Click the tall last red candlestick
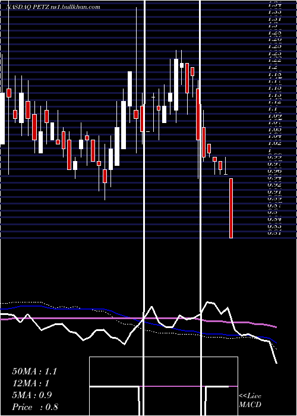 (x=231, y=208)
